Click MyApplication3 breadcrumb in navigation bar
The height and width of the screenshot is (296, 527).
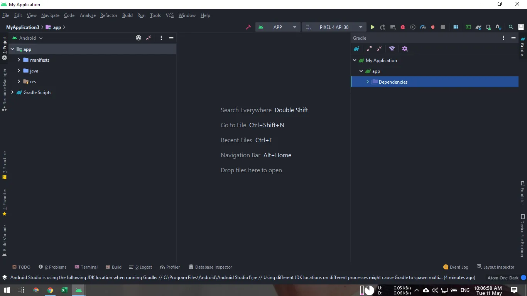(23, 27)
